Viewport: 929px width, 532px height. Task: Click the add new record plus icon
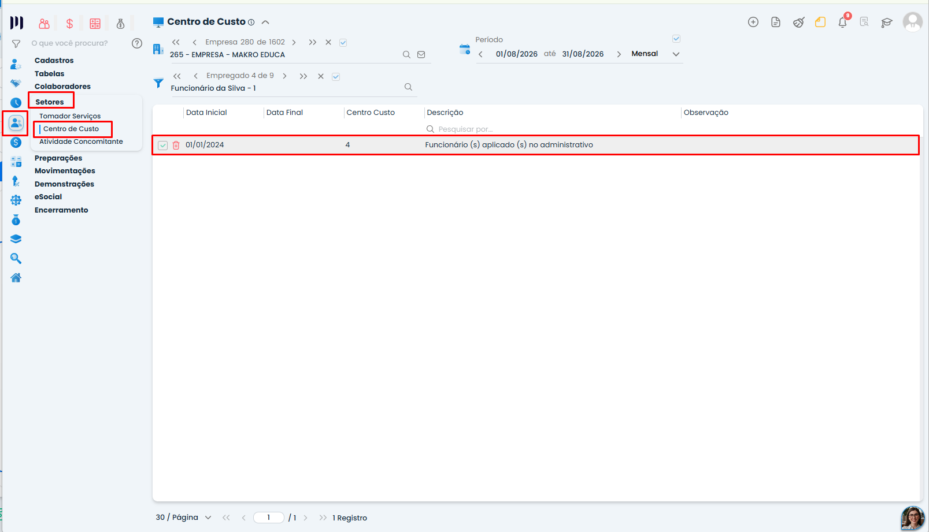coord(753,22)
